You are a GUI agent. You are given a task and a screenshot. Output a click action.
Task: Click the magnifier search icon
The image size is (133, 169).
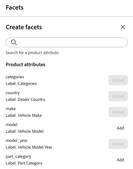point(14,42)
